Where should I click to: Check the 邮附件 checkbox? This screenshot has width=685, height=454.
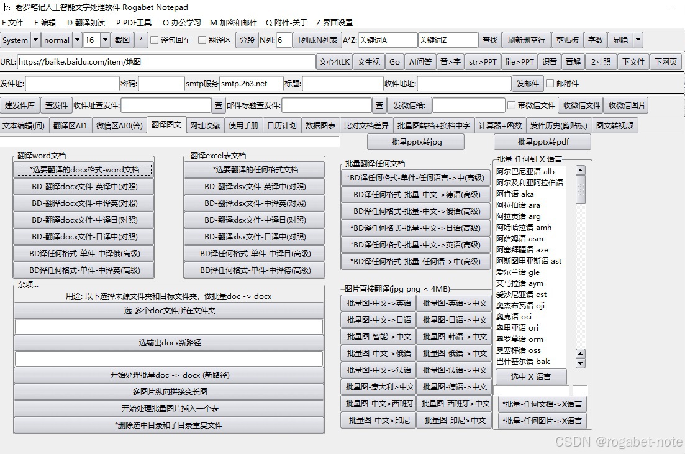click(x=550, y=83)
